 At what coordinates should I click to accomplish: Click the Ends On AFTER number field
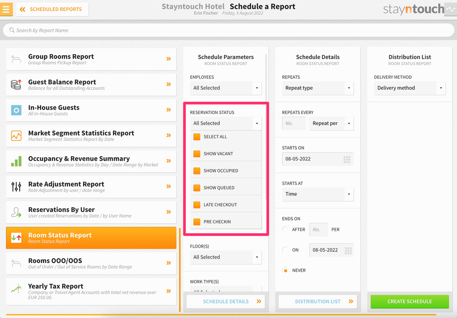[318, 230]
